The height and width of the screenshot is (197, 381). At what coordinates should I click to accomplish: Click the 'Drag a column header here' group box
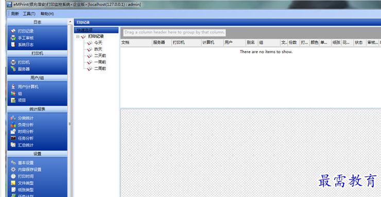pyautogui.click(x=175, y=32)
